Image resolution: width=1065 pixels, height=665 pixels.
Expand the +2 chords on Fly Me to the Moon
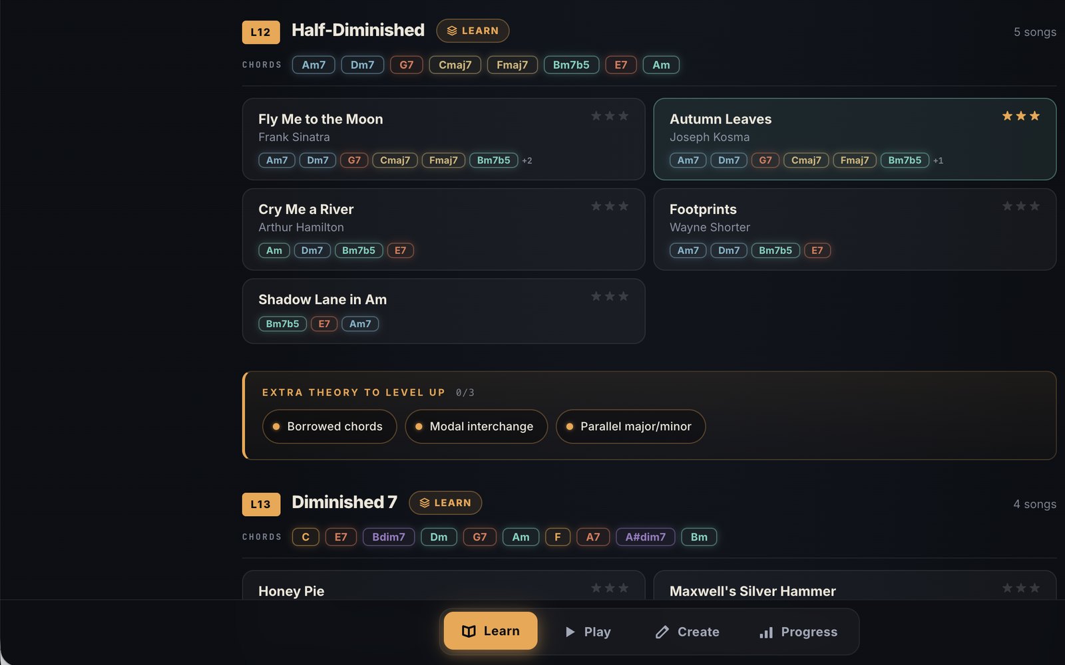coord(527,160)
